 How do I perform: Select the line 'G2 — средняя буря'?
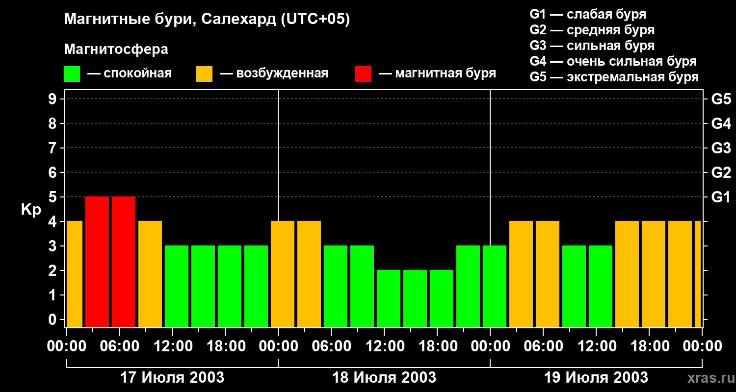[x=592, y=30]
